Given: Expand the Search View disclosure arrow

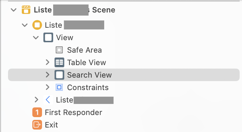Looking at the screenshot, I should coord(48,75).
